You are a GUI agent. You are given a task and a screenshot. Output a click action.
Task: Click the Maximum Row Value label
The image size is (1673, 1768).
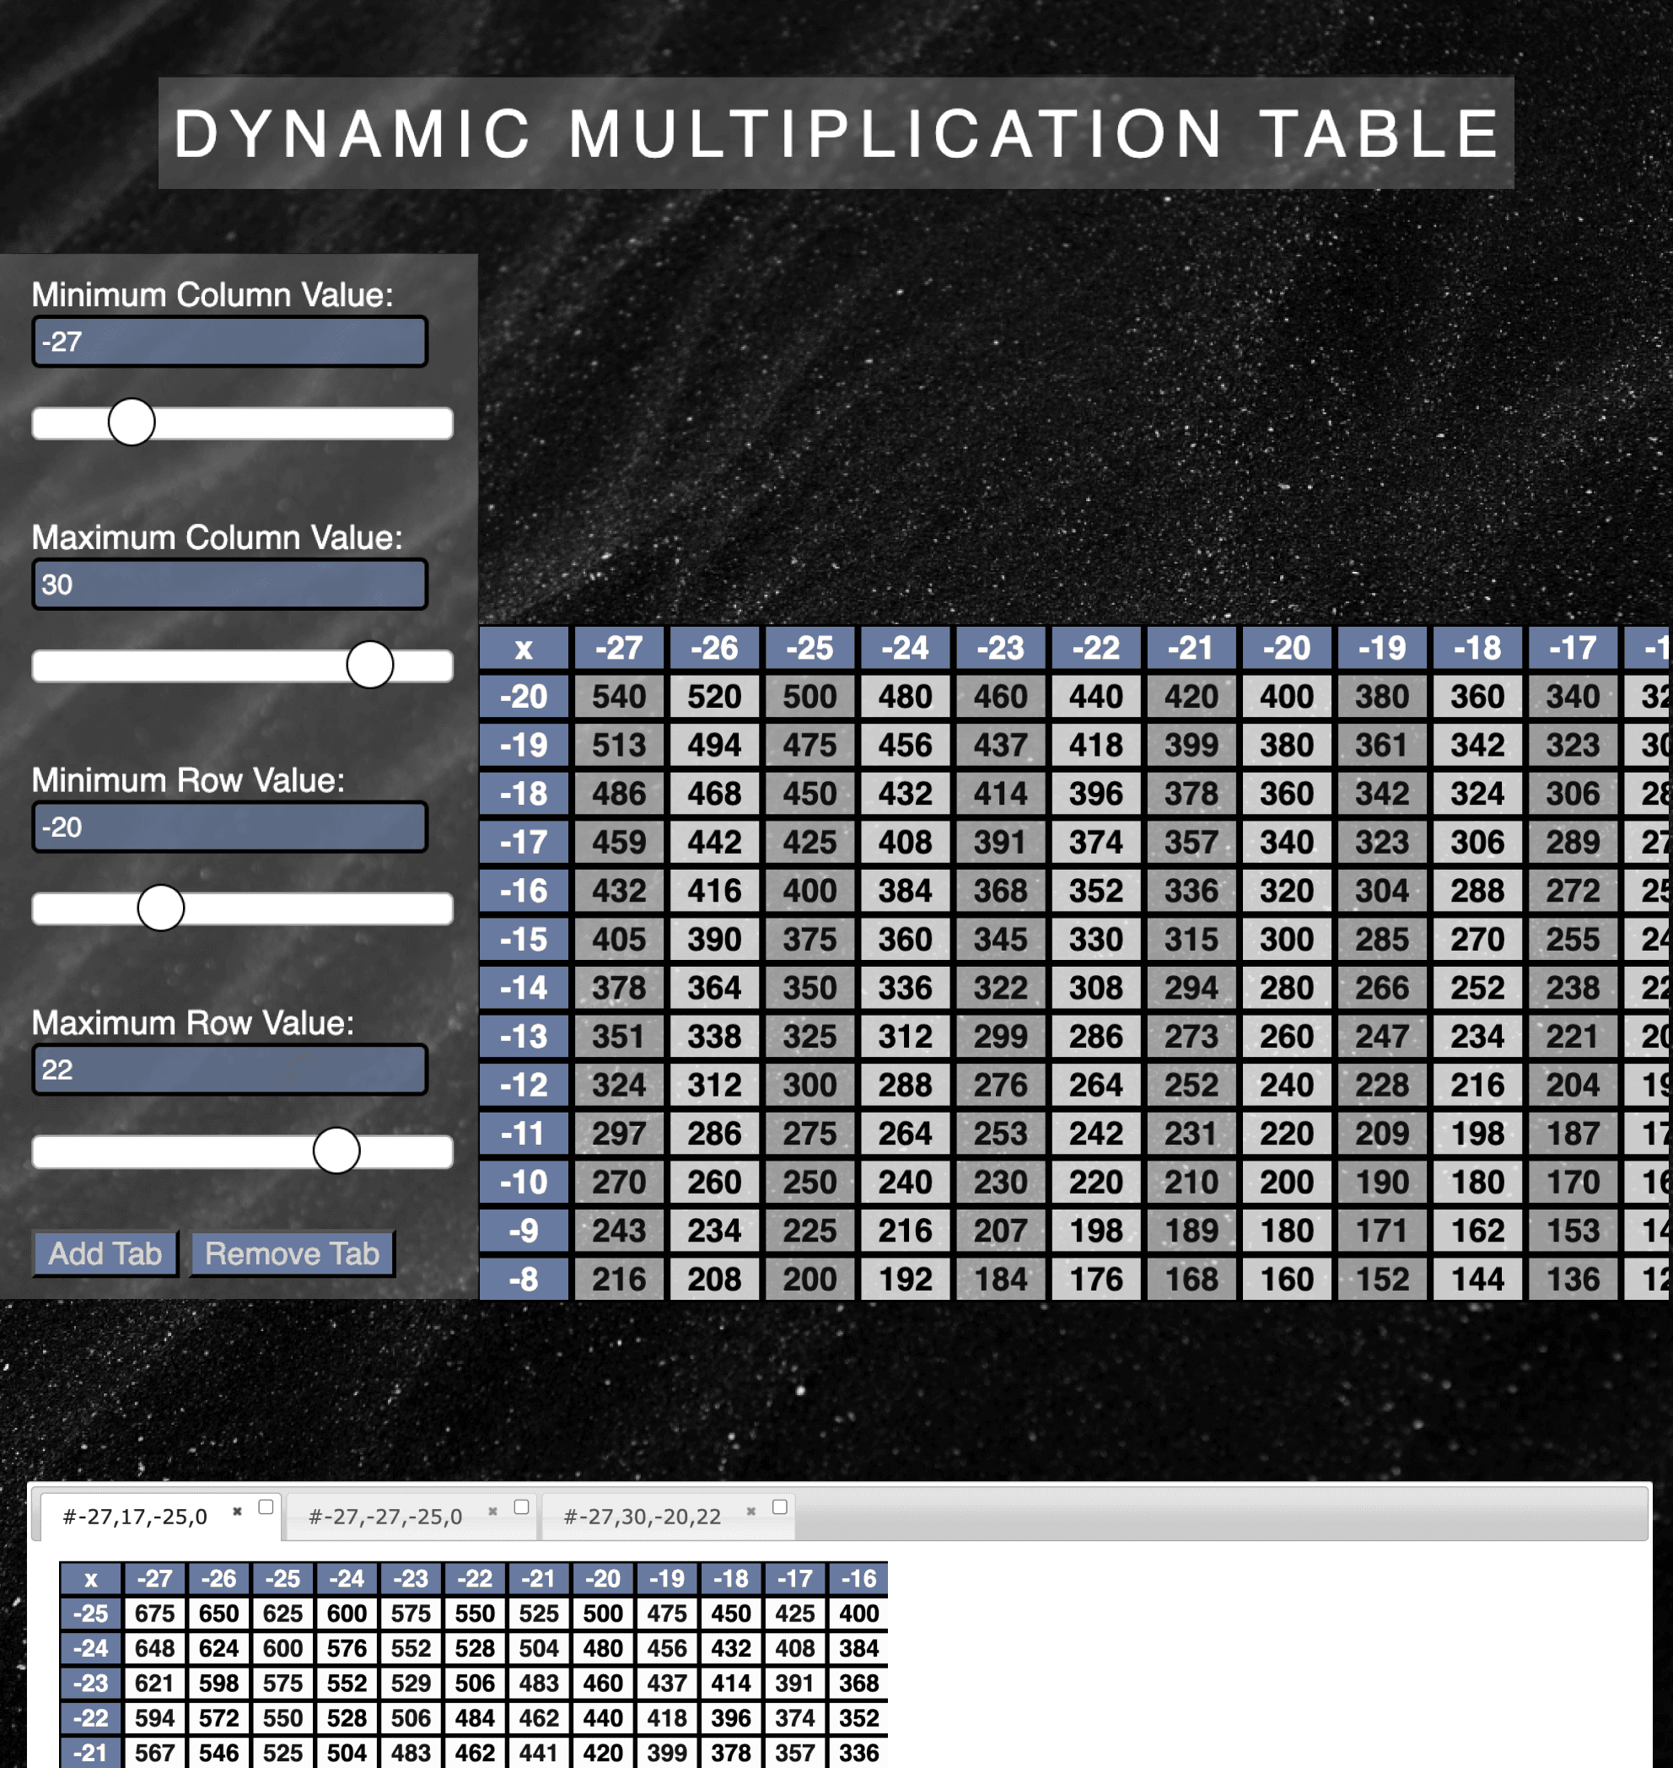192,1022
